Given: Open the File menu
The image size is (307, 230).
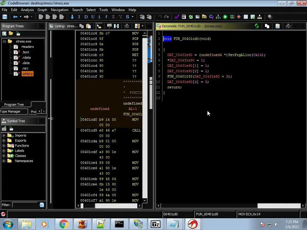Looking at the screenshot, I should [4, 10].
